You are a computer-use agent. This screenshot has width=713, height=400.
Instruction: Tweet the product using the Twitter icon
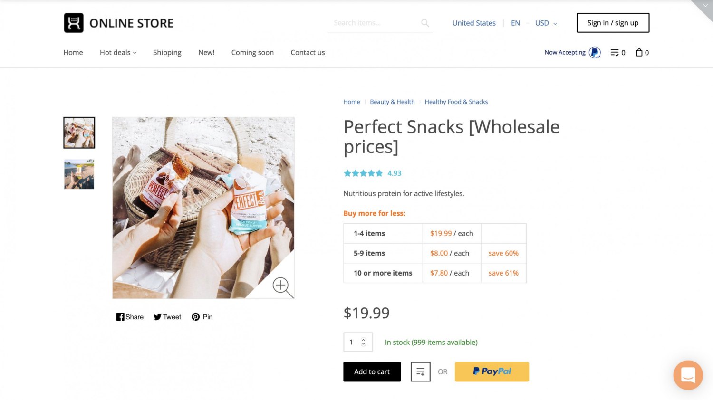coord(157,317)
